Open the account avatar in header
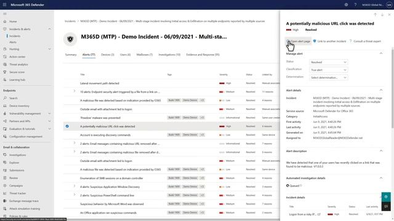Viewport: 394px width, 221px height. 388,4
